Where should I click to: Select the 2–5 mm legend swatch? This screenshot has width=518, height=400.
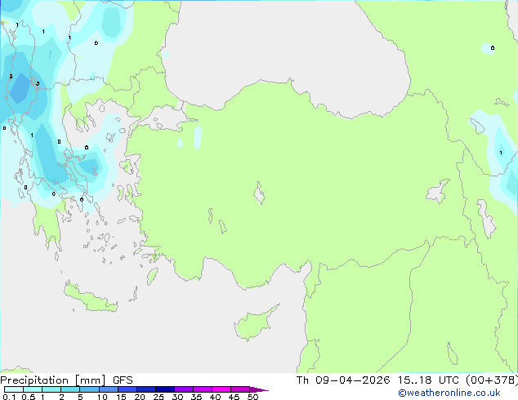tap(70, 389)
